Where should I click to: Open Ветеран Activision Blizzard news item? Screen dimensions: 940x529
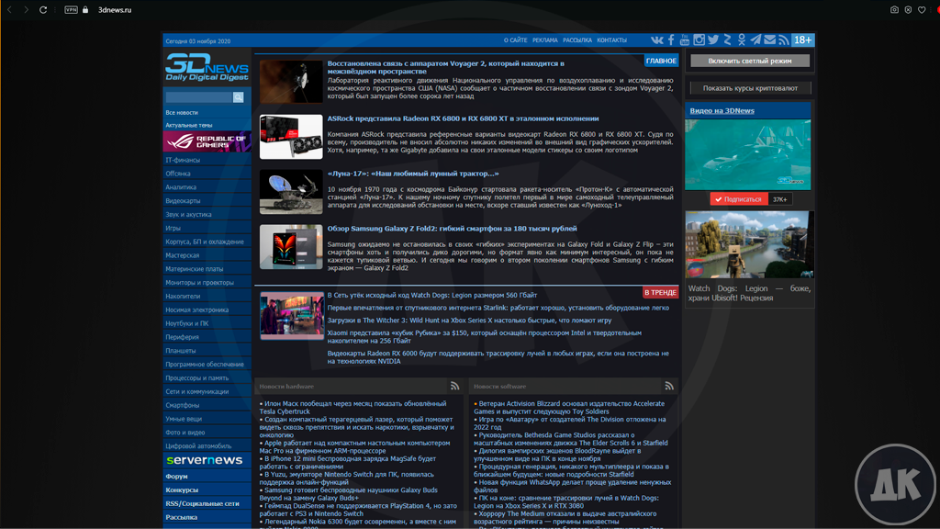click(x=569, y=408)
